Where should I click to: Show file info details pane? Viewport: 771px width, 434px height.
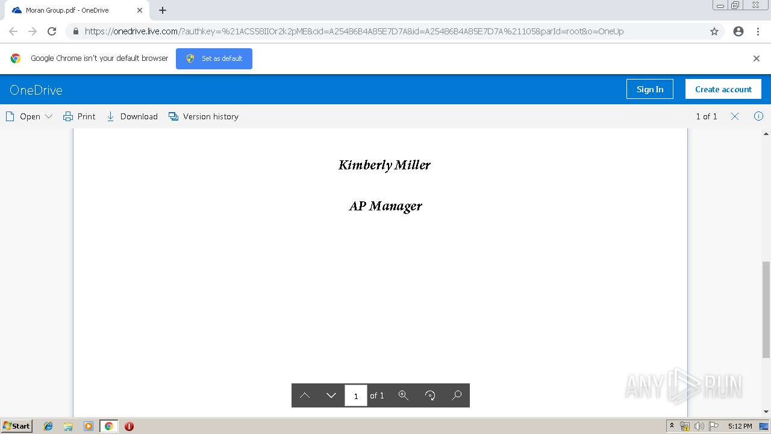[758, 116]
